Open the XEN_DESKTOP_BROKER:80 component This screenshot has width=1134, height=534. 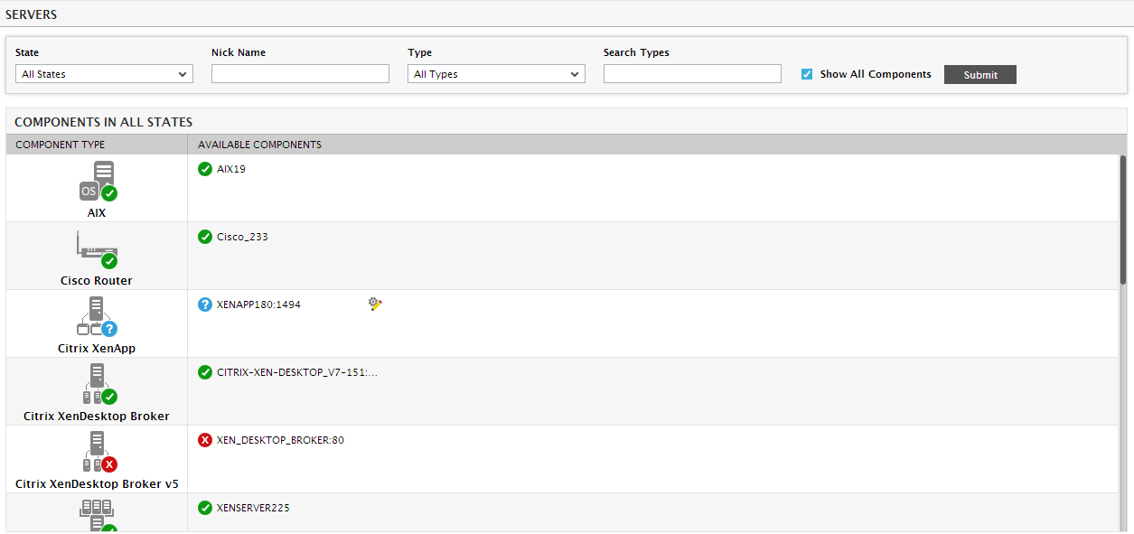(x=280, y=440)
